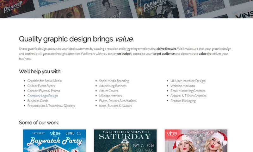This screenshot has width=253, height=152.
Task: Click Email Marketing Graphics item
Action: (x=188, y=91)
